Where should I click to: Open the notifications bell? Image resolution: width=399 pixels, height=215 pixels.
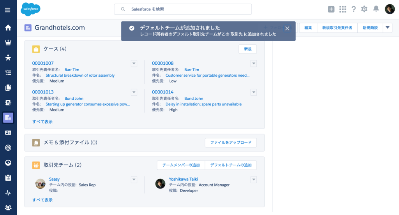click(376, 9)
